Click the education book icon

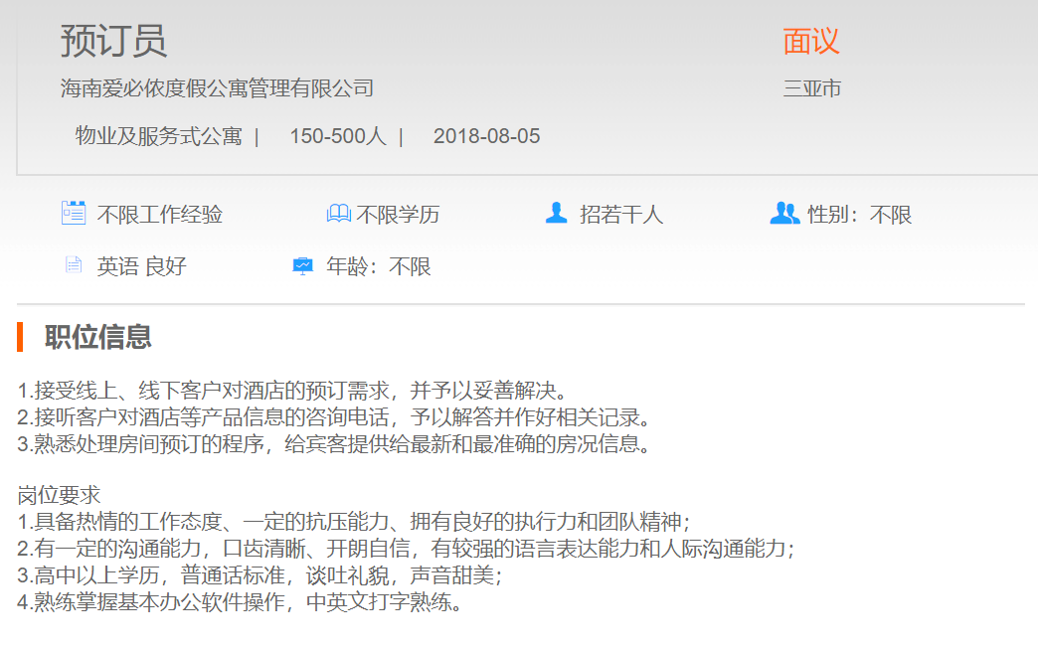pos(339,214)
